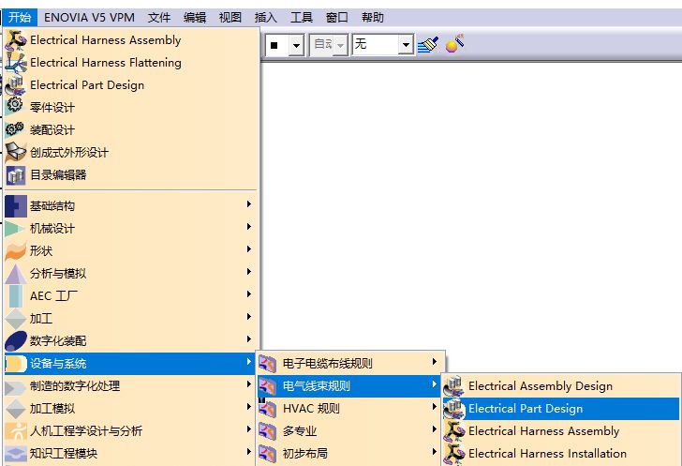Open the 工具 menu

(302, 18)
